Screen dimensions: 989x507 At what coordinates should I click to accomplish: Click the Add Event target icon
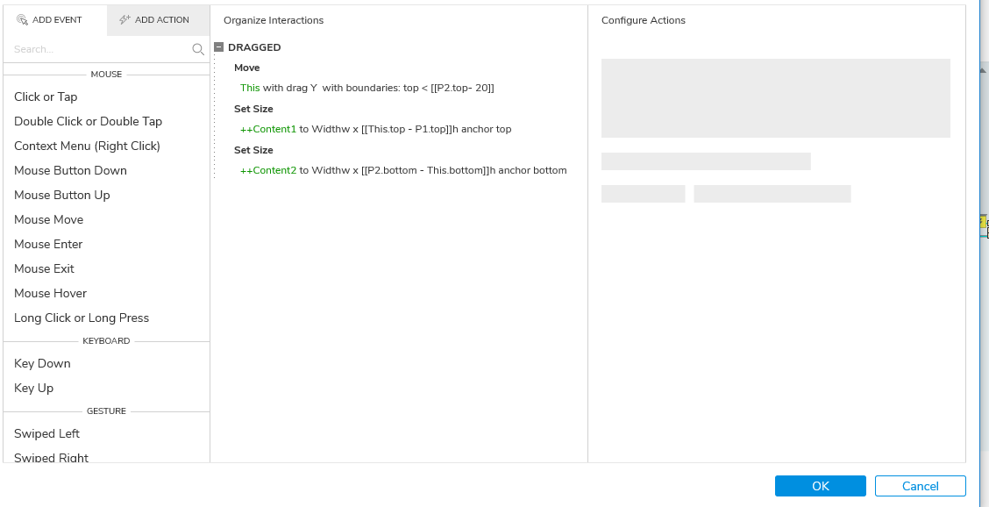pos(23,20)
